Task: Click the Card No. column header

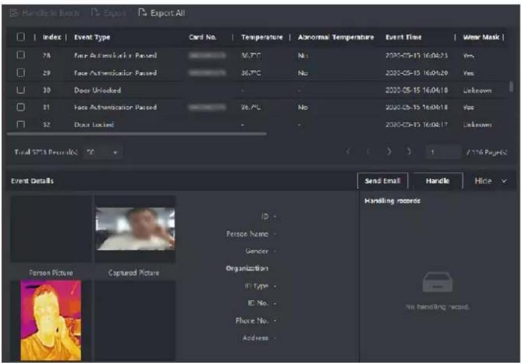Action: [202, 37]
